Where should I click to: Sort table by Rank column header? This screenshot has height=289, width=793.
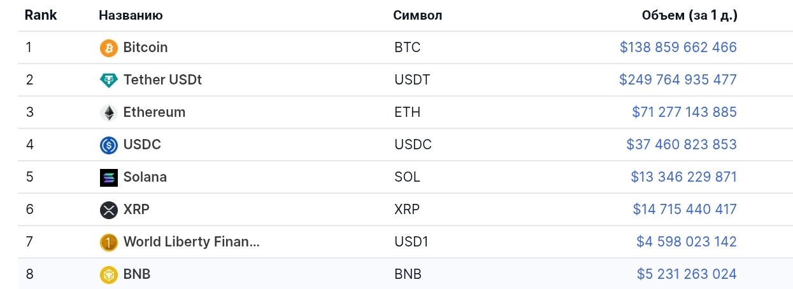point(41,15)
